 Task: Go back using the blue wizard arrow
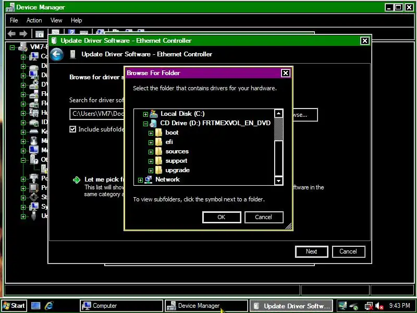click(57, 55)
